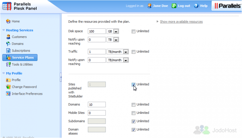The width and height of the screenshot is (242, 138).
Task: Check Unlimited for Domains
Action: tap(133, 105)
